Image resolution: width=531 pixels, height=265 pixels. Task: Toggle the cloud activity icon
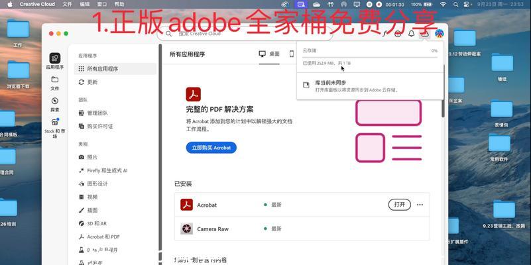425,34
